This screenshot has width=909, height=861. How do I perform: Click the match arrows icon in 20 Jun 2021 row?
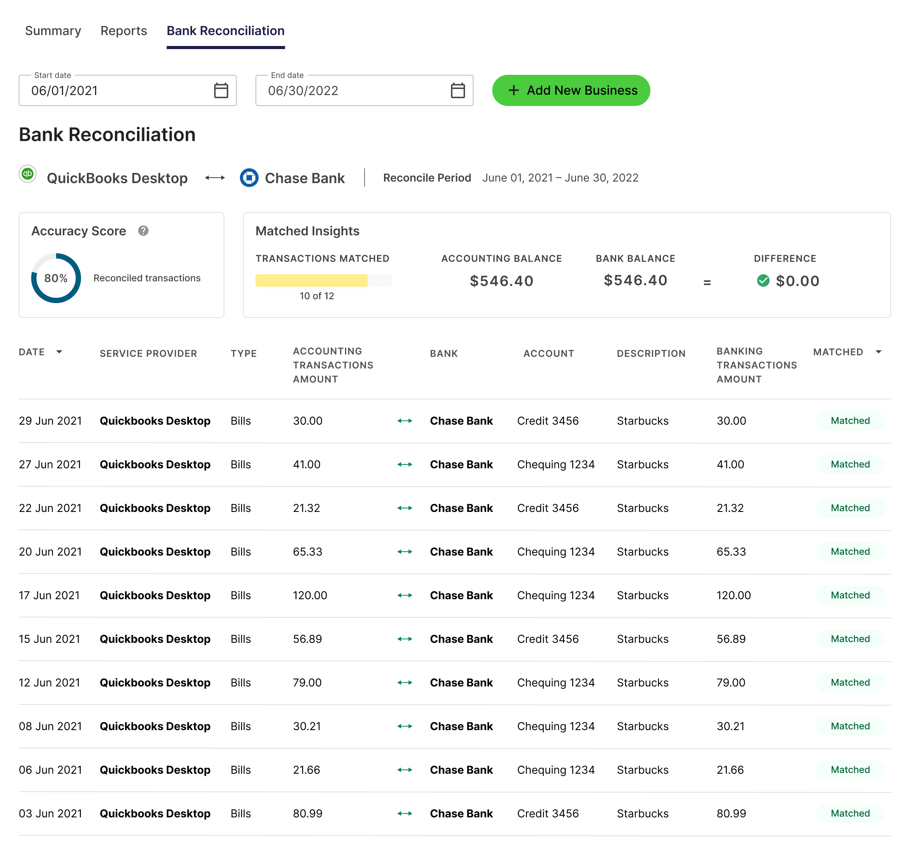pyautogui.click(x=405, y=552)
